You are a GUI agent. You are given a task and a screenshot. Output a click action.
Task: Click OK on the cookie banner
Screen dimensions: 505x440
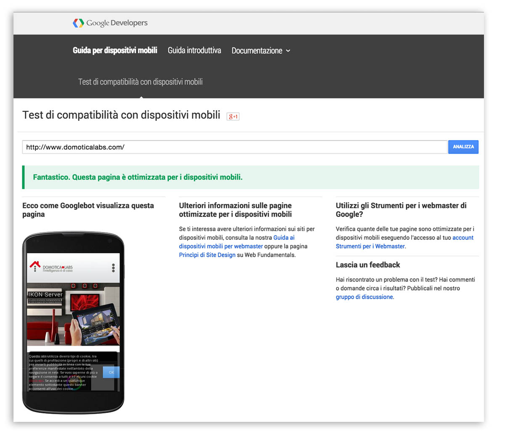(111, 372)
